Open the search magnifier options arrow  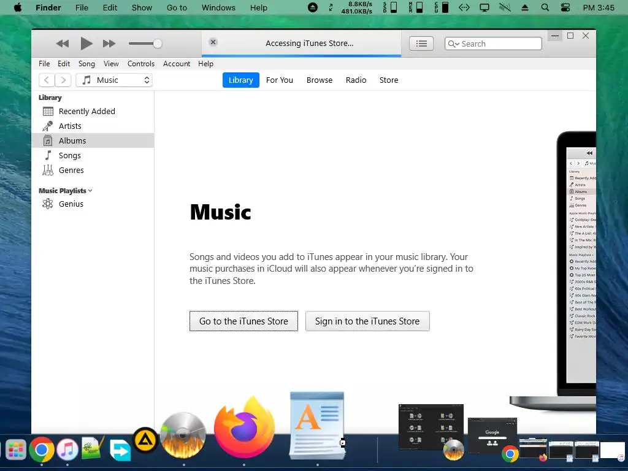(453, 44)
